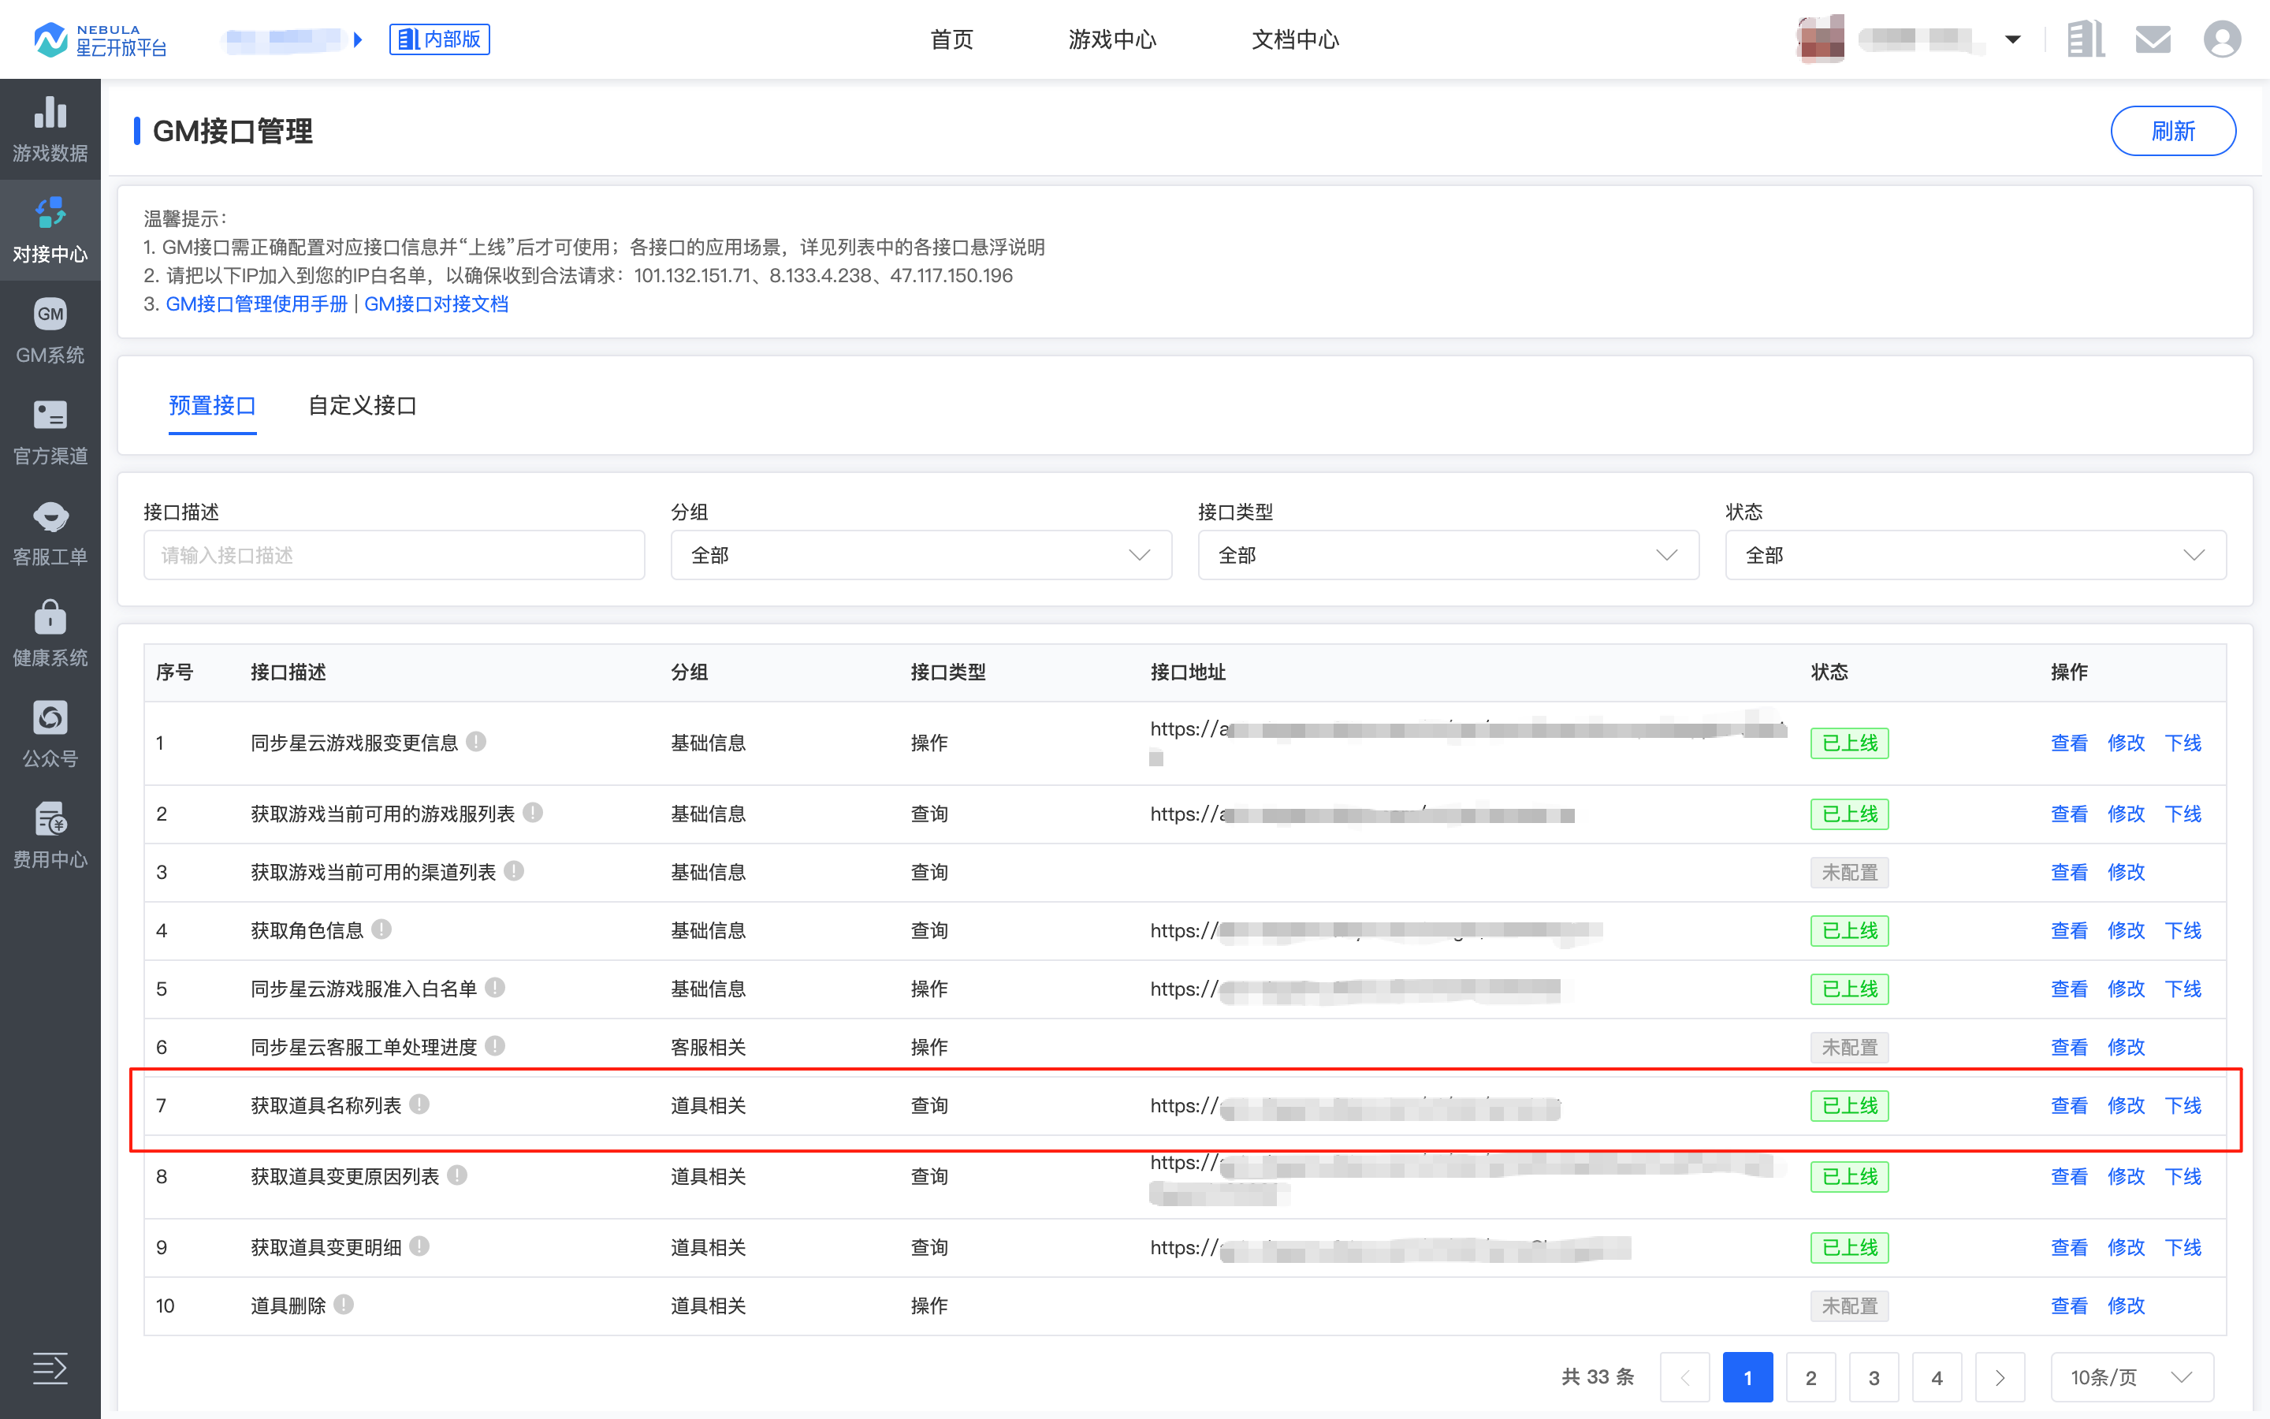Open 费用中心 sidebar icon
This screenshot has width=2270, height=1419.
(50, 819)
